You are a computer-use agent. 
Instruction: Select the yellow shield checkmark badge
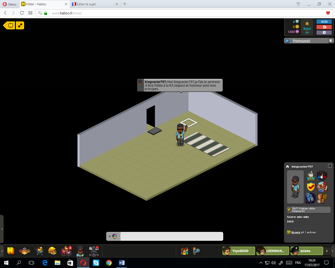[x=311, y=187]
